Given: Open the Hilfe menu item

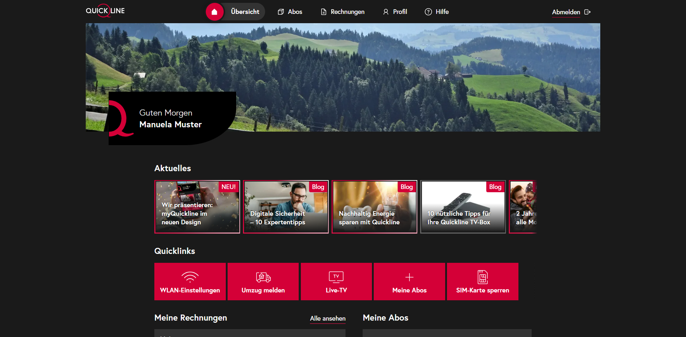Looking at the screenshot, I should pyautogui.click(x=437, y=12).
